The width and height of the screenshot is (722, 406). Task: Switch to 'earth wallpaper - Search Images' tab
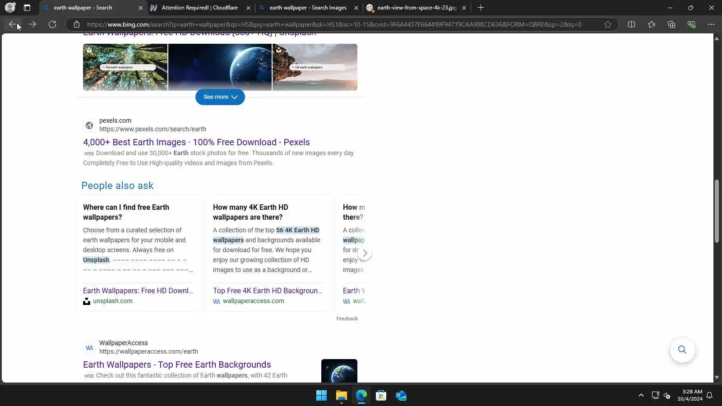pyautogui.click(x=308, y=8)
